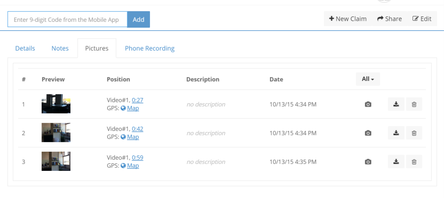Click the camera icon in row 1
Viewport: 444px width, 198px height.
(x=368, y=104)
